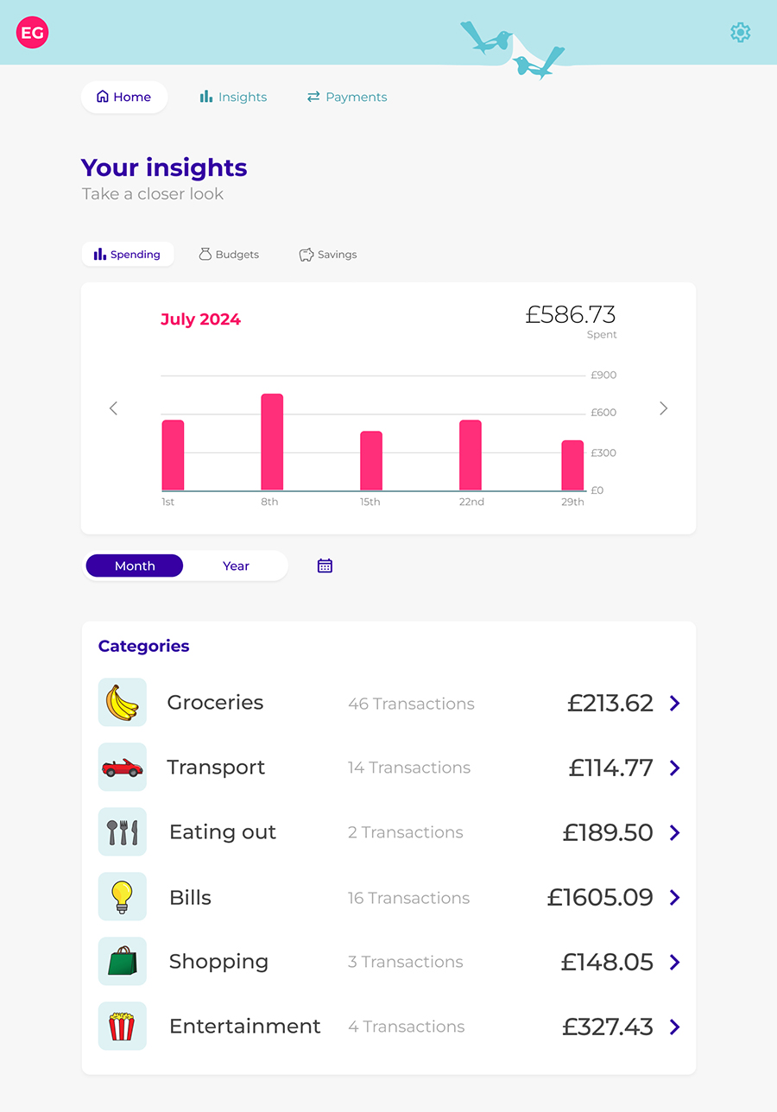Open the calendar date picker icon
777x1112 pixels.
pyautogui.click(x=325, y=566)
